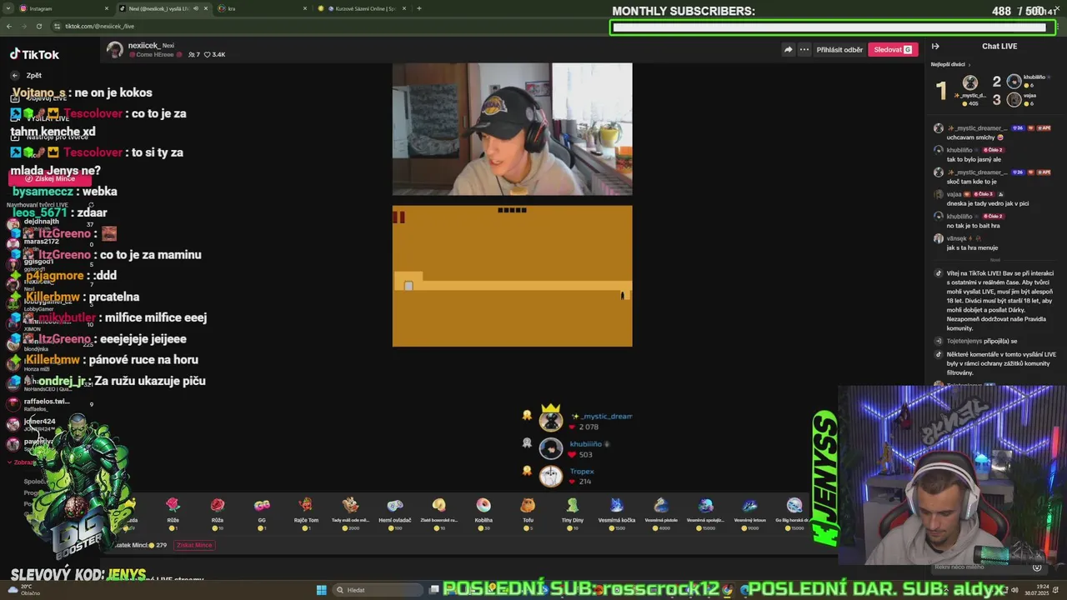Click the streamer webcam video

click(x=512, y=129)
